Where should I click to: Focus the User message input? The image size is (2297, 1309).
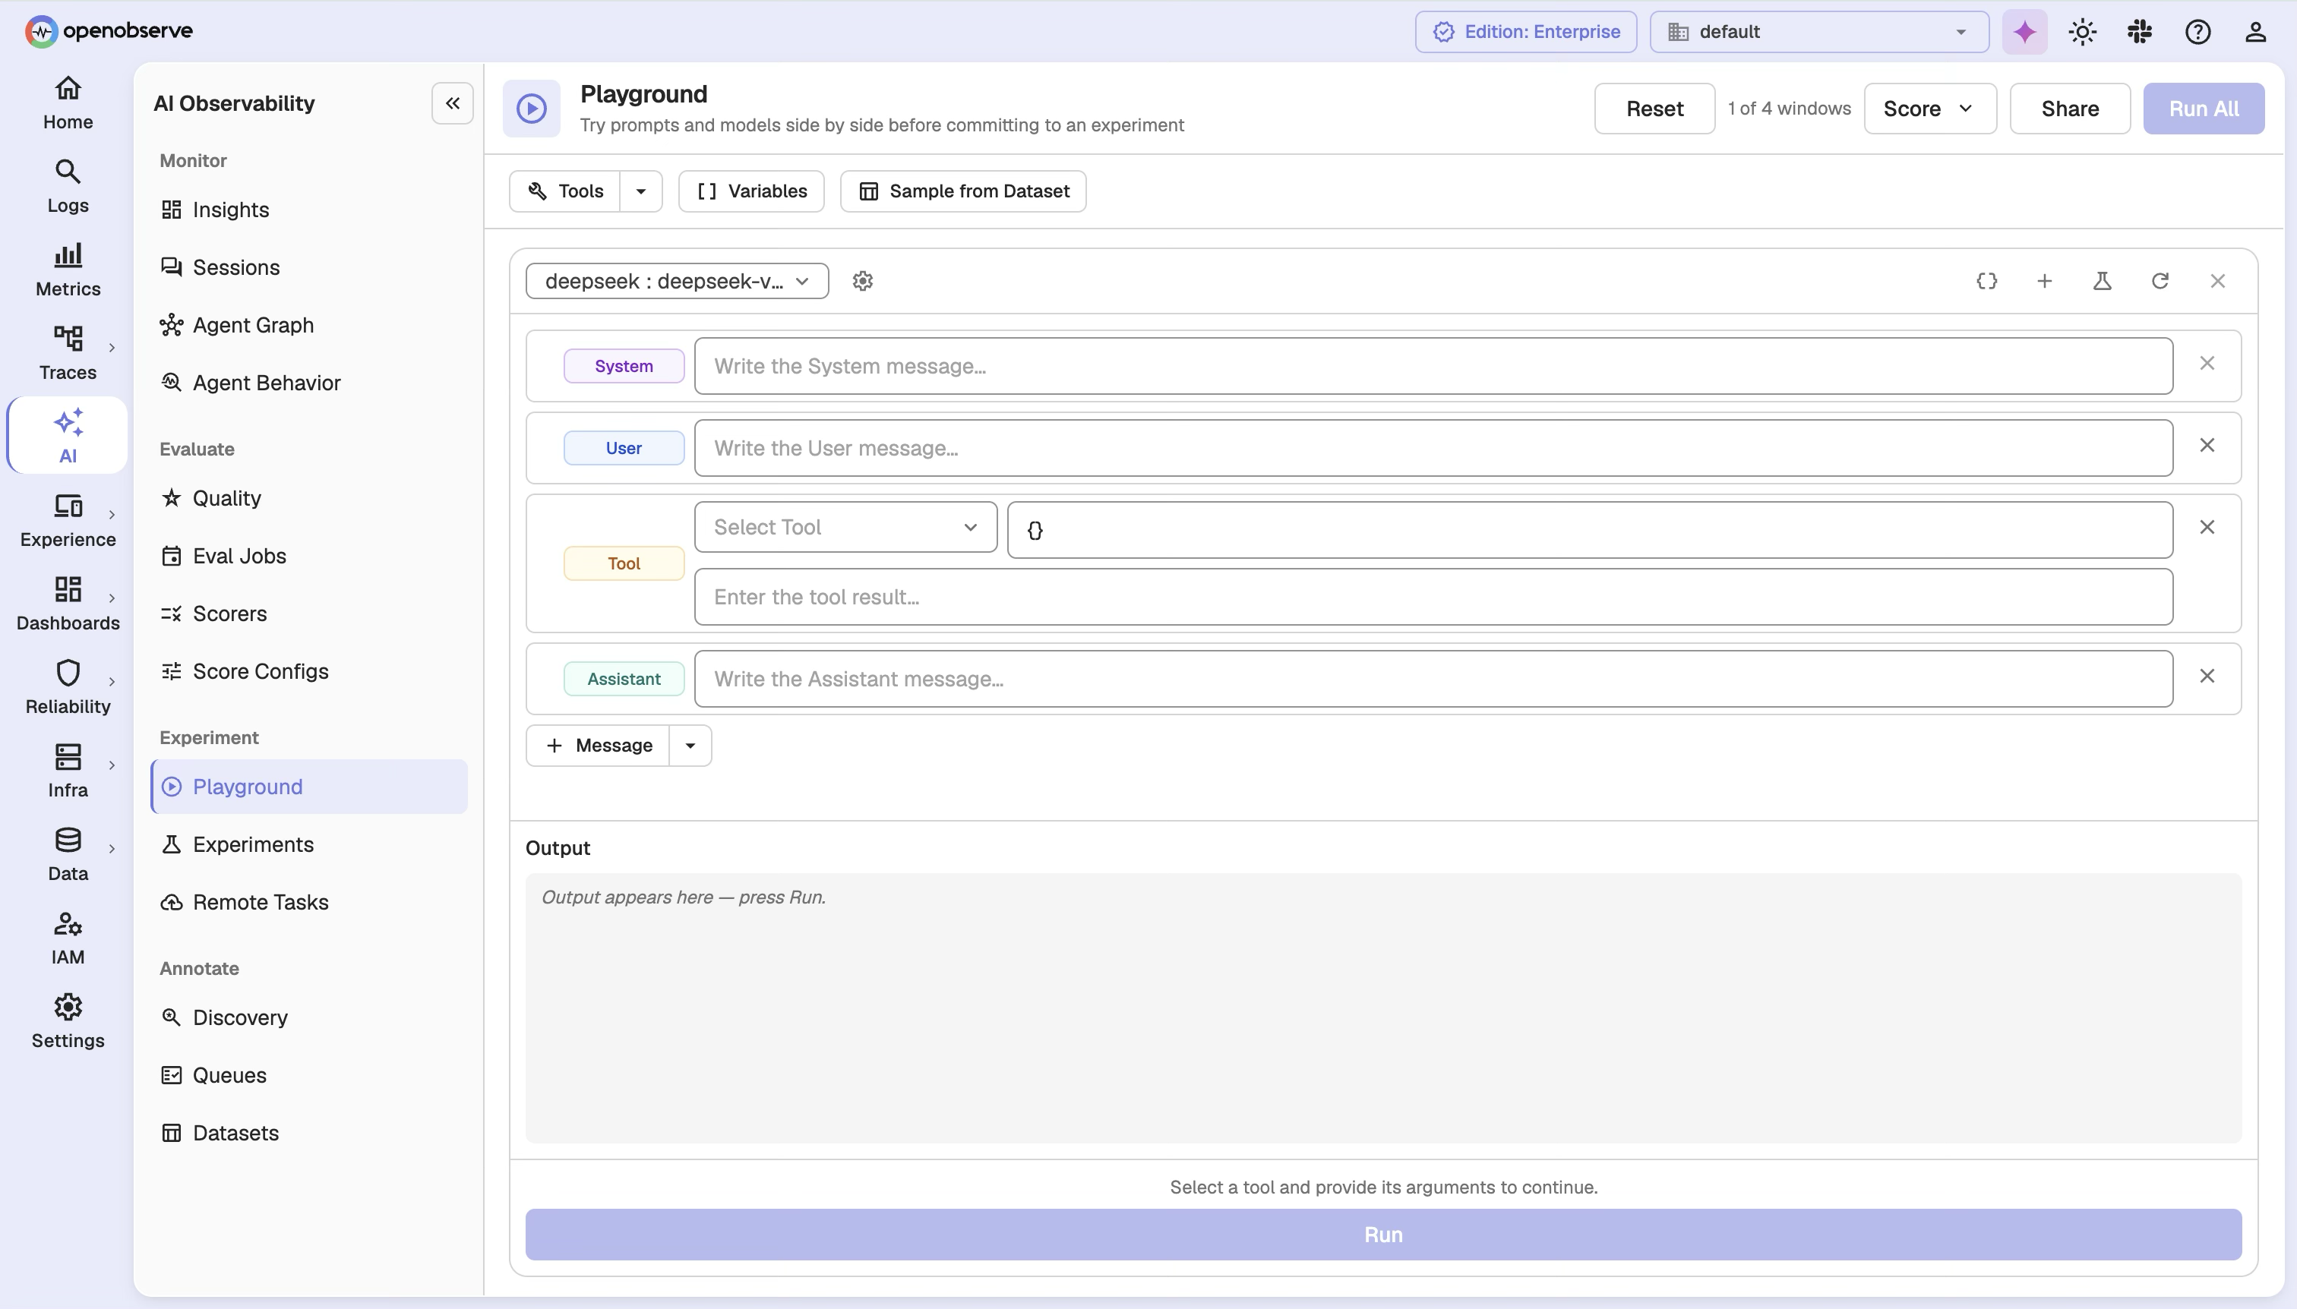(x=1433, y=448)
